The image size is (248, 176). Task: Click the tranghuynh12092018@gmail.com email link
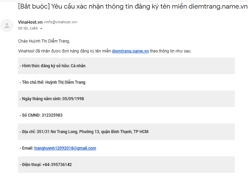click(x=65, y=148)
